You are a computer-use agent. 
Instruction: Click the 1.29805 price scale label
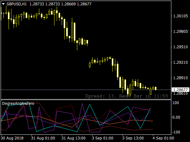(x=180, y=31)
